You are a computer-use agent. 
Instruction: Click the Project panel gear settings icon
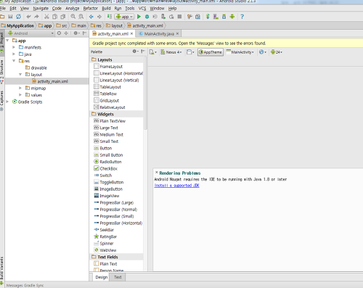(x=76, y=33)
